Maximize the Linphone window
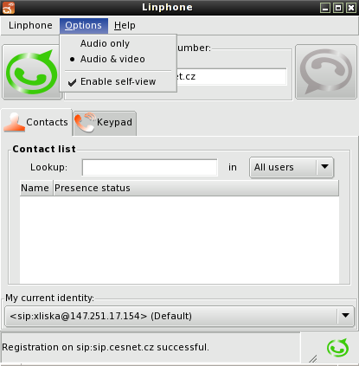This screenshot has width=359, height=366. (338, 8)
